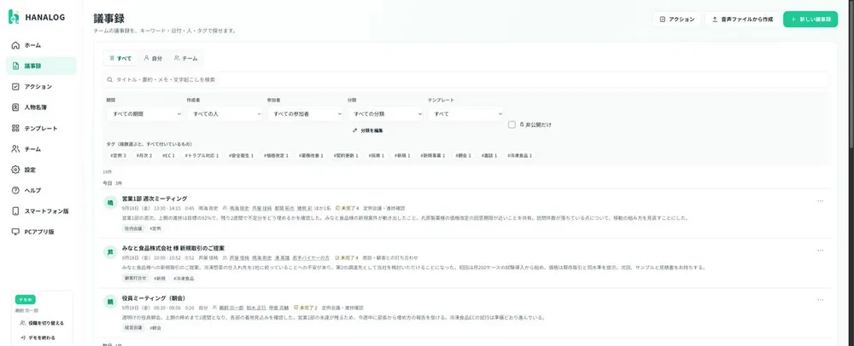The width and height of the screenshot is (854, 346).
Task: Click avatar of みなと食品株式会社 entry
Action: (x=110, y=251)
